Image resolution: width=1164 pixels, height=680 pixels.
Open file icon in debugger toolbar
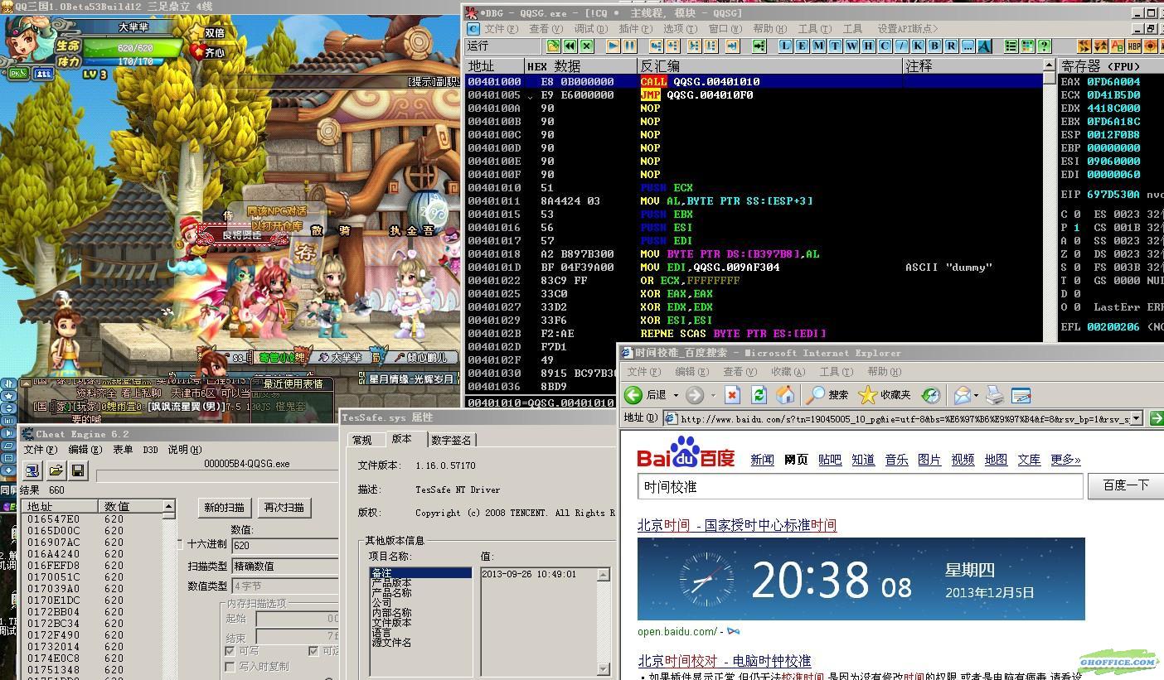pos(553,46)
